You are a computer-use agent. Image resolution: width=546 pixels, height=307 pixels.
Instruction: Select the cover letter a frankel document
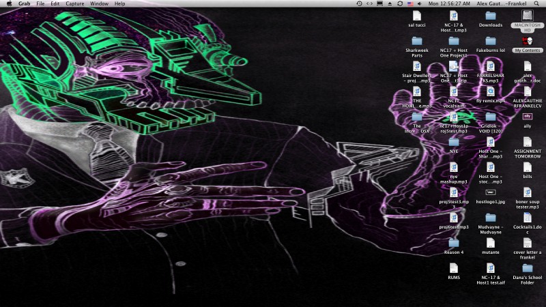click(x=528, y=243)
